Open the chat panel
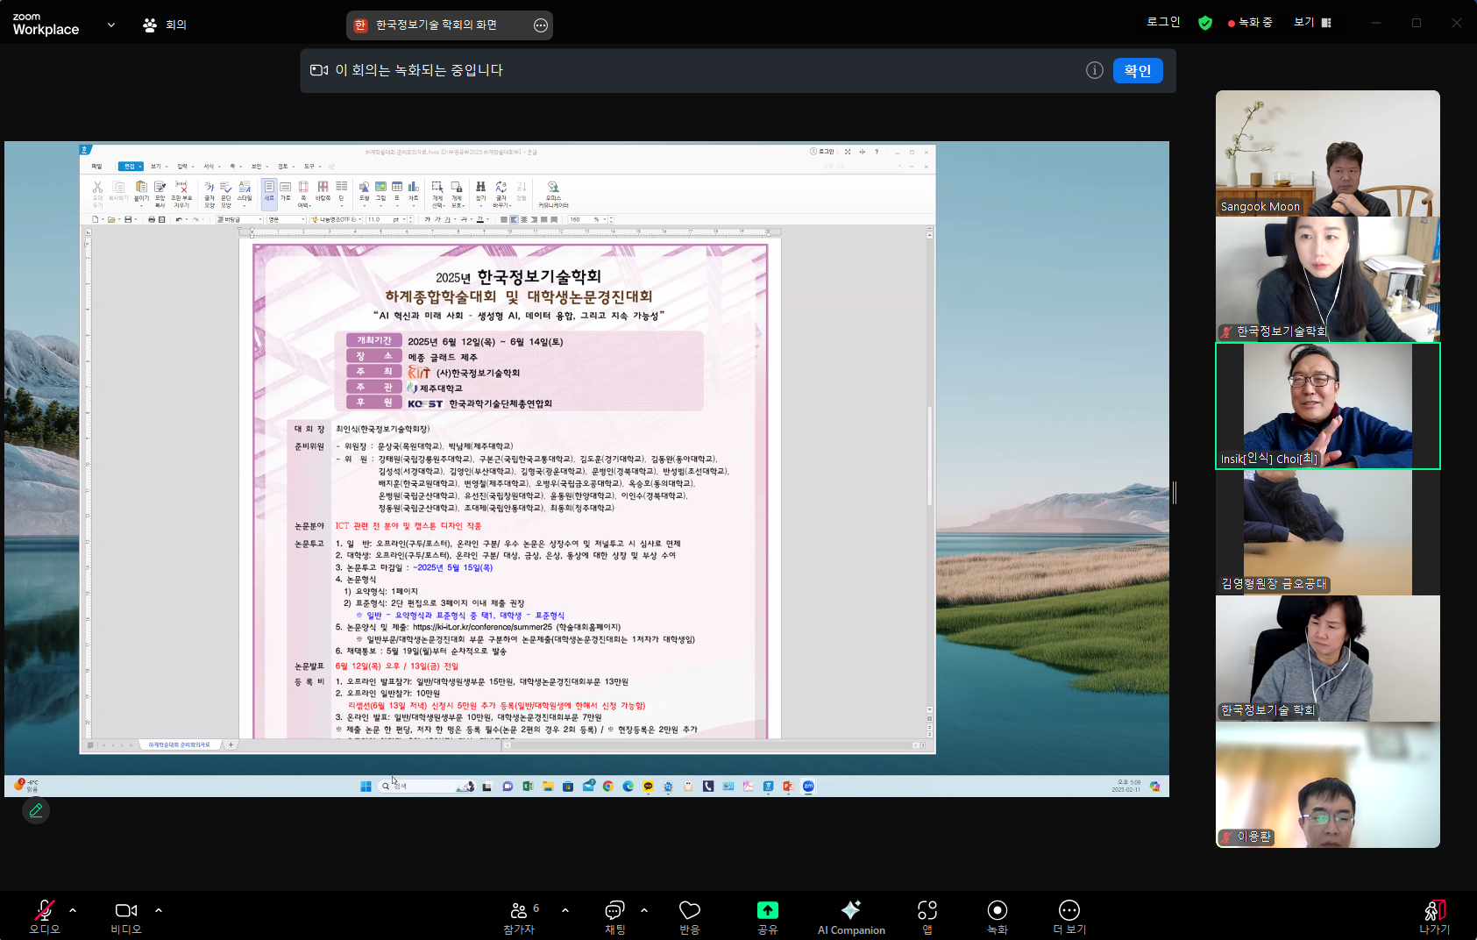The image size is (1477, 940). [x=614, y=911]
